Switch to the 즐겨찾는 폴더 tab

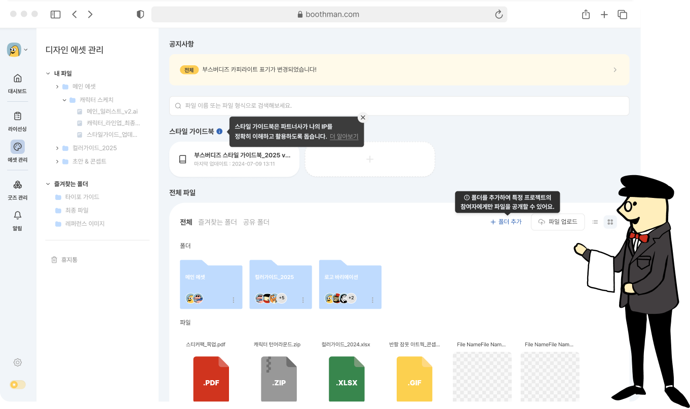click(217, 222)
